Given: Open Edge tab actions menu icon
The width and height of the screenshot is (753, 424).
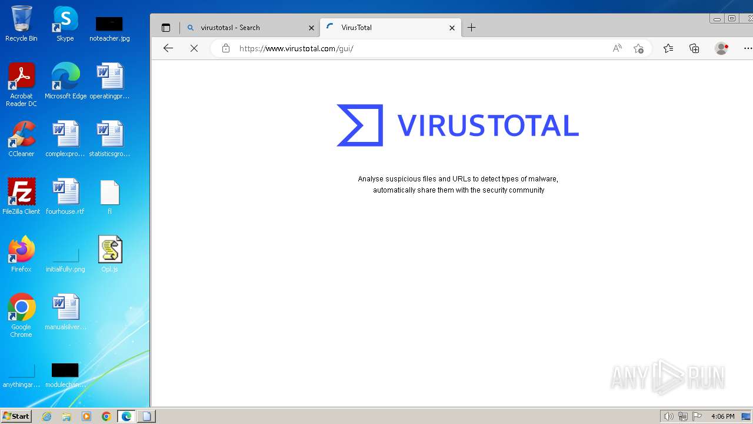Looking at the screenshot, I should (166, 28).
